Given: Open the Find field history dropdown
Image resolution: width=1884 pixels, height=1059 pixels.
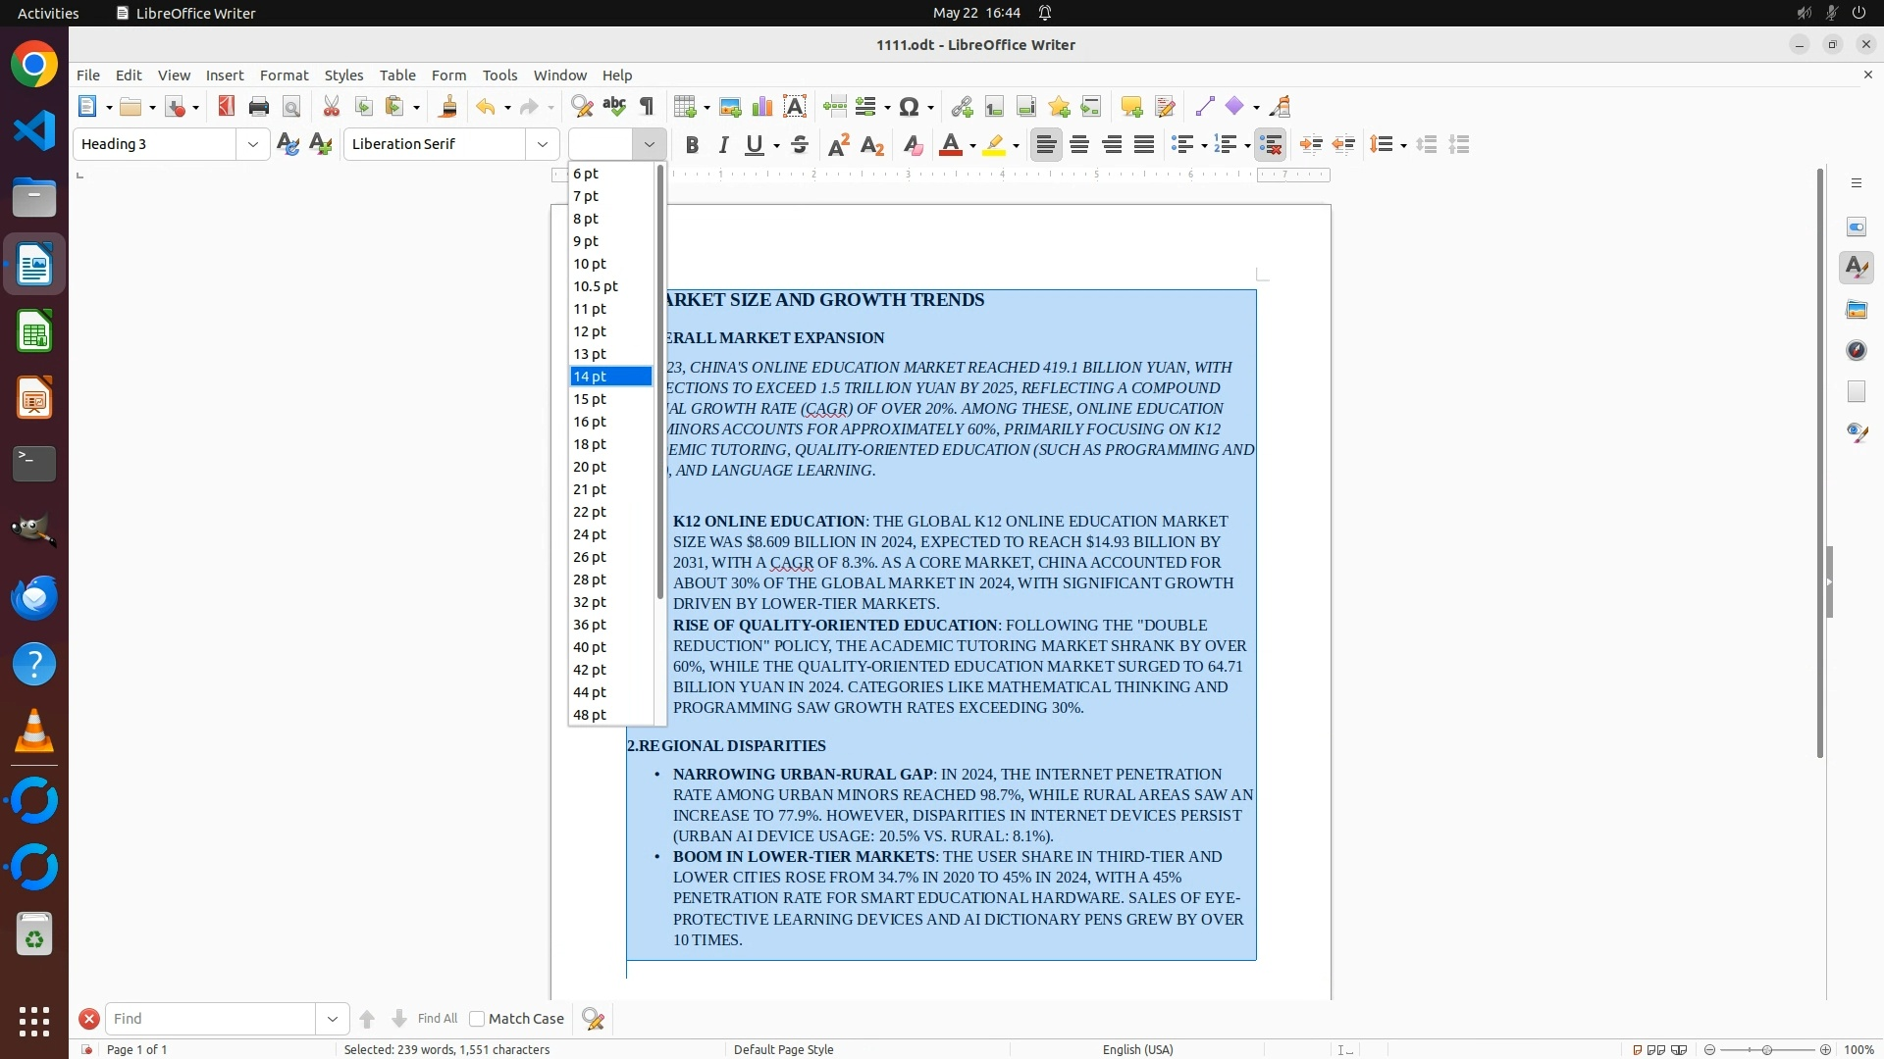Looking at the screenshot, I should (333, 1019).
